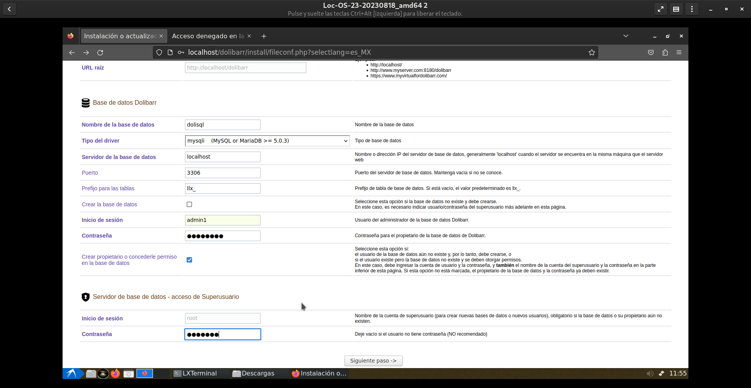Click the Save to Pocket icon
Image resolution: width=751 pixels, height=388 pixels.
point(651,52)
